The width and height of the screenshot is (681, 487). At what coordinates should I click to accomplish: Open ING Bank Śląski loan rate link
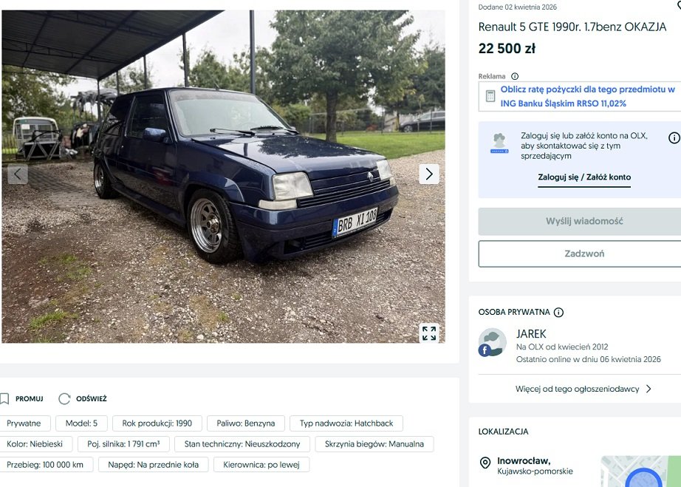coord(588,97)
